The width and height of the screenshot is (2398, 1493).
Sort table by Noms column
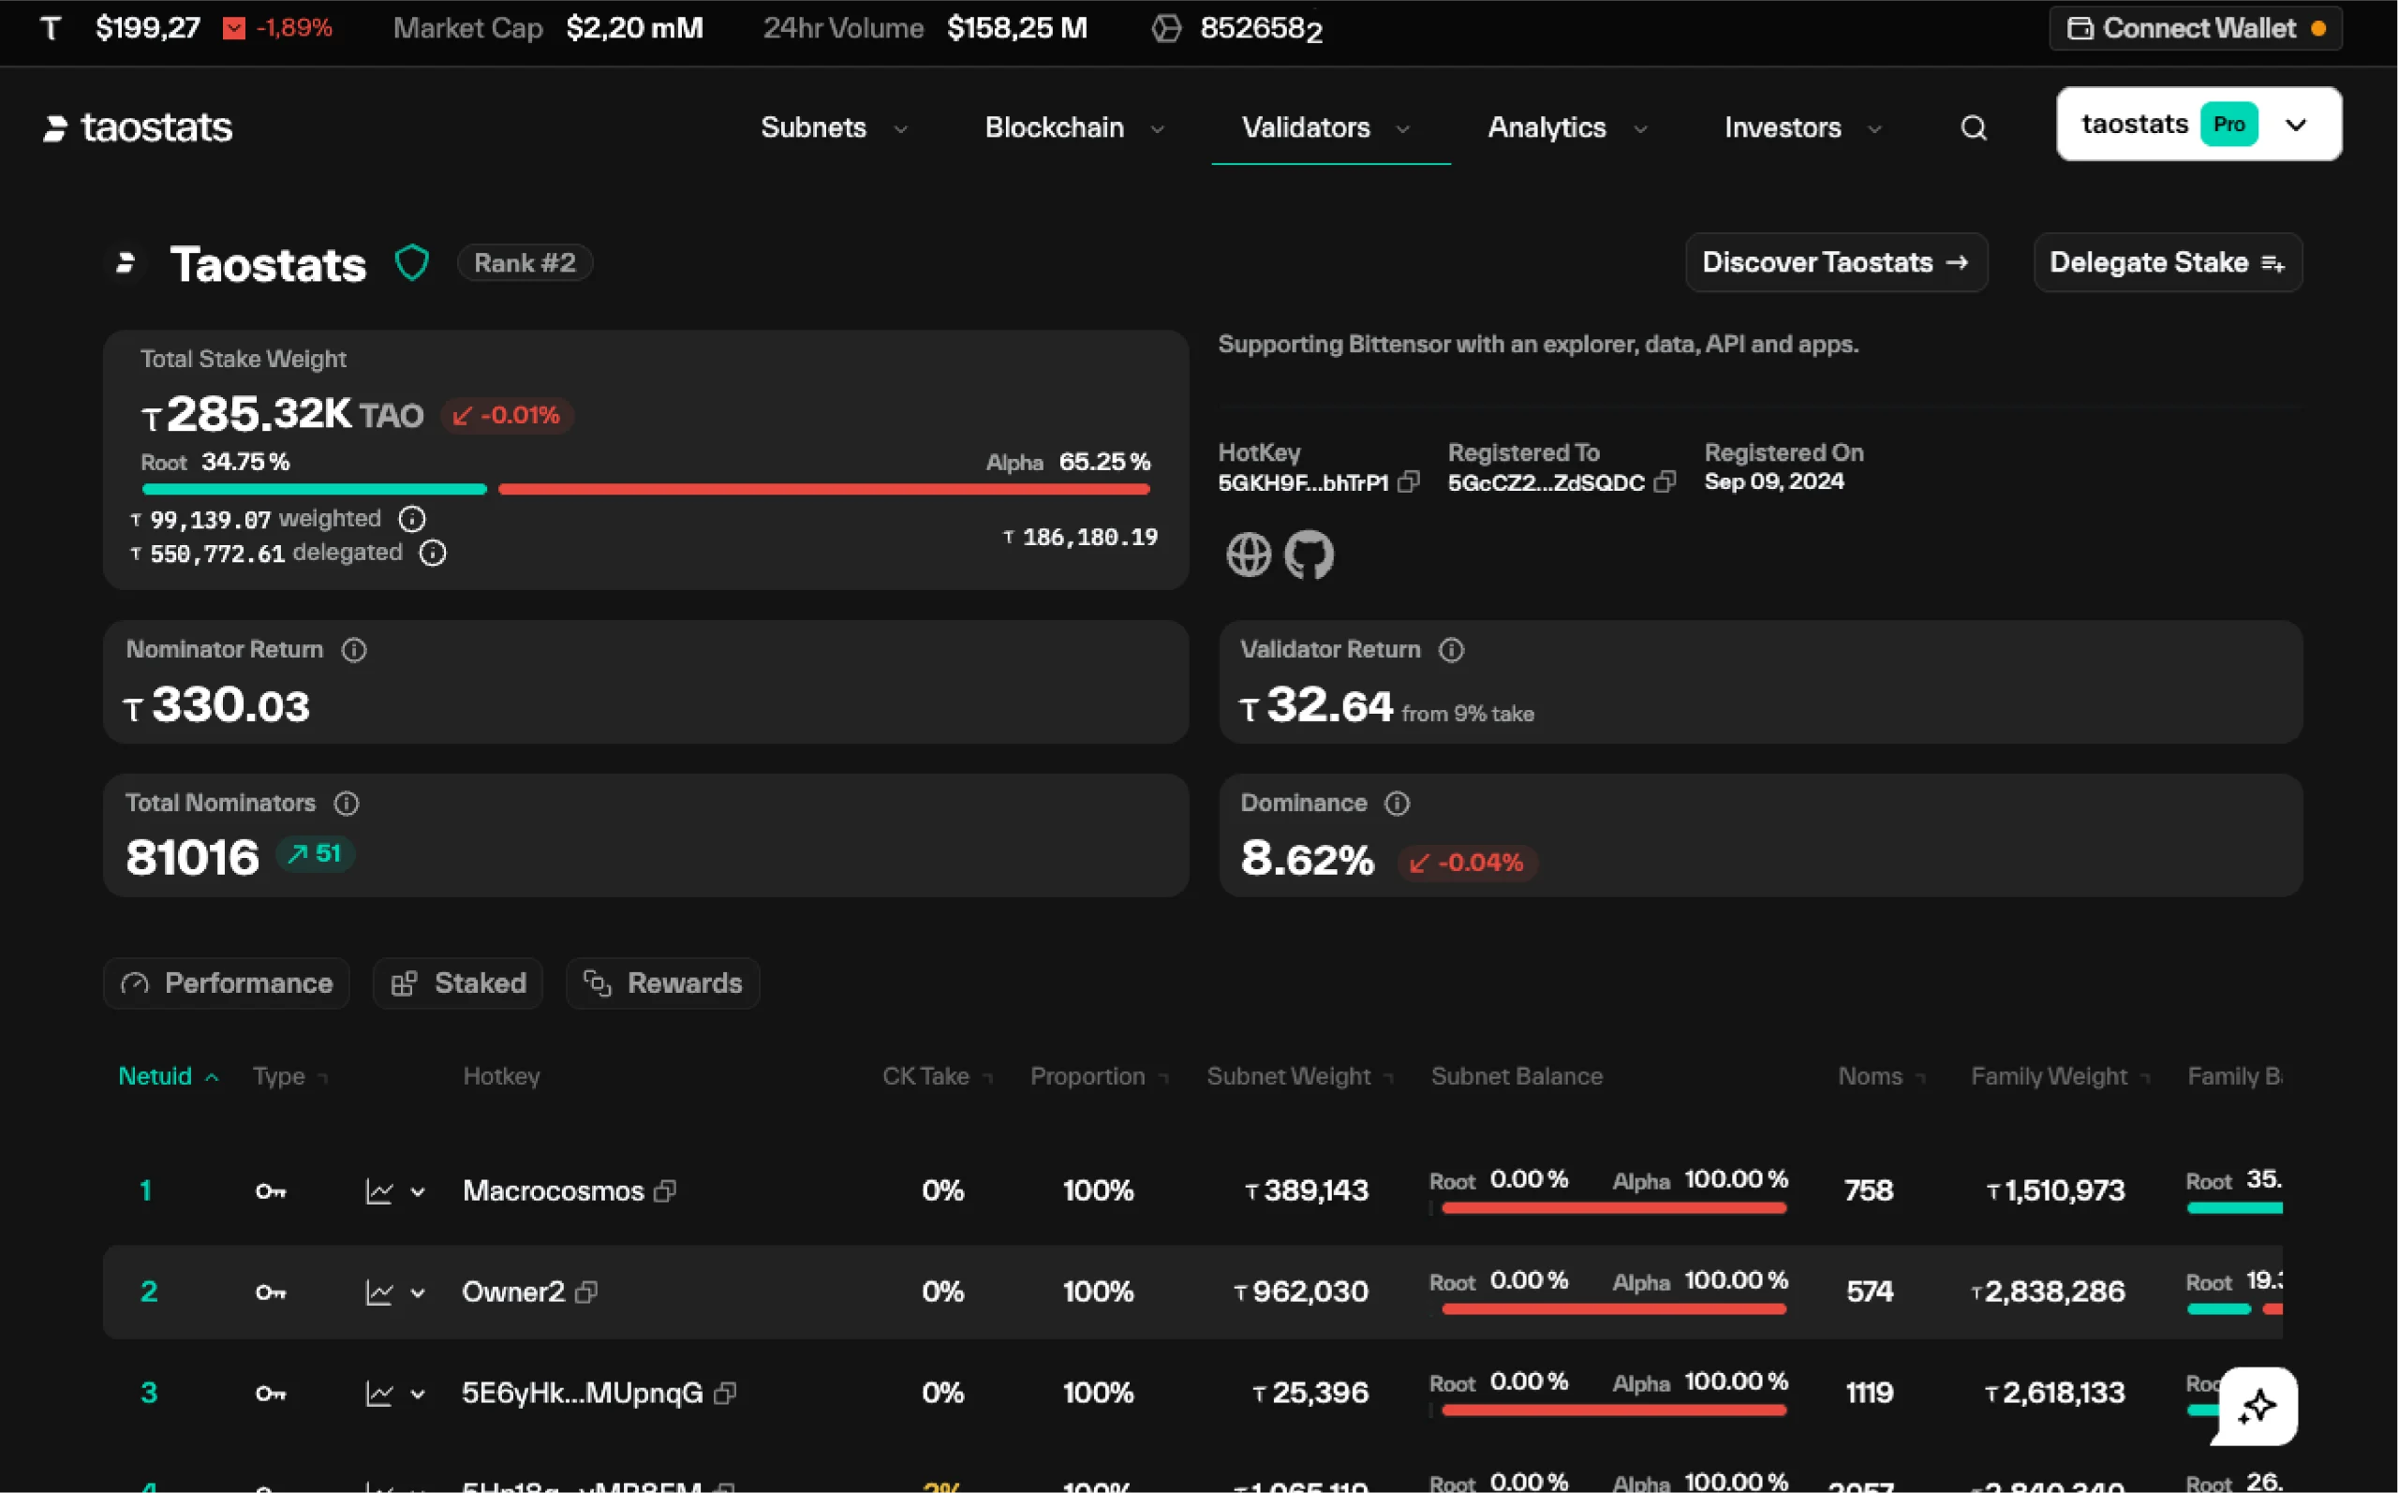(x=1881, y=1076)
